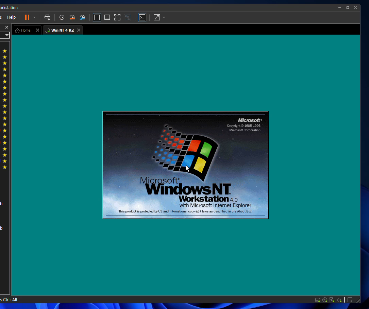Expand the stretch guest options arrow
The image size is (369, 309).
pyautogui.click(x=164, y=17)
